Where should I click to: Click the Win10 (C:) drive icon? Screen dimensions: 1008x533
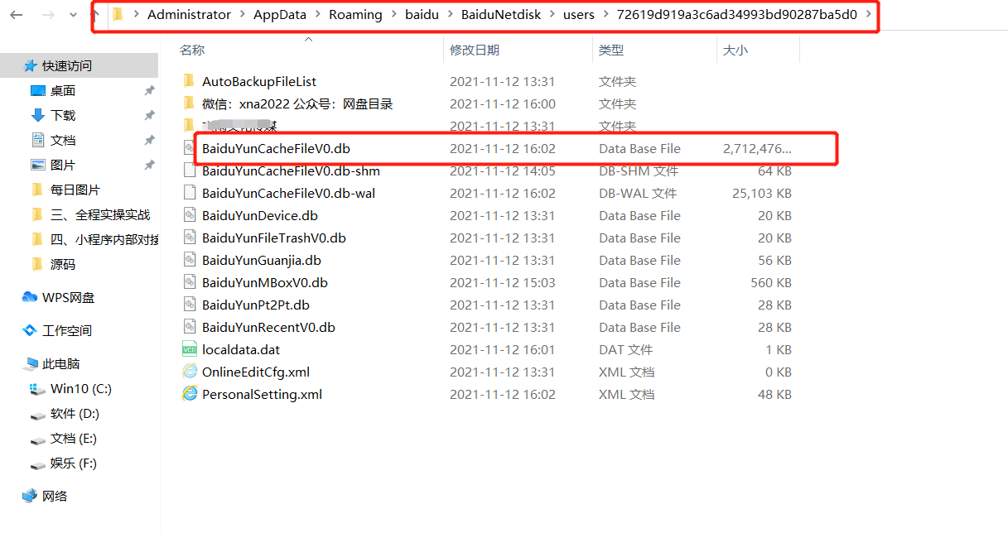(37, 388)
